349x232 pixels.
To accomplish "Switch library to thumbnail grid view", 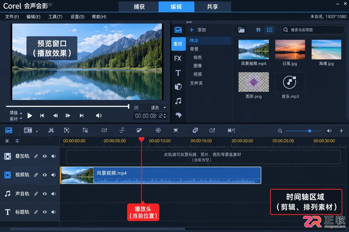I will point(258,30).
